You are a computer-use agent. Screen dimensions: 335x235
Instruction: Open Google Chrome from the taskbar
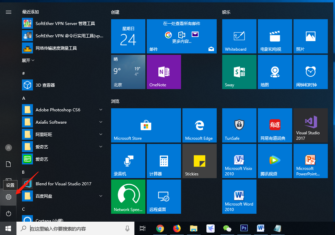point(160,228)
